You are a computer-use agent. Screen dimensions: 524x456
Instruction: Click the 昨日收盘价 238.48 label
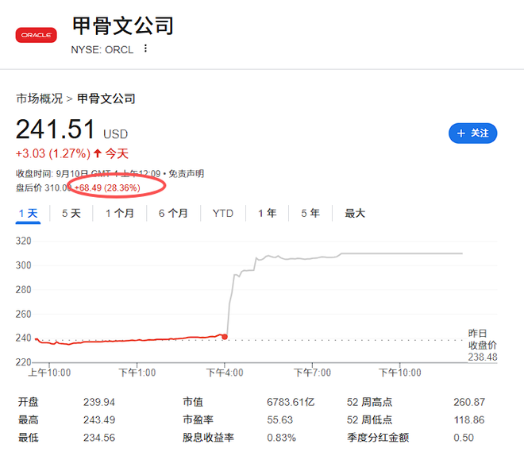tap(482, 346)
